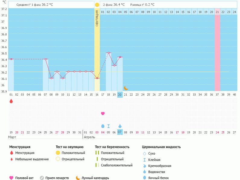Click the orange moon icon on the chart
Image resolution: width=240 pixels, height=180 pixels.
126,88
